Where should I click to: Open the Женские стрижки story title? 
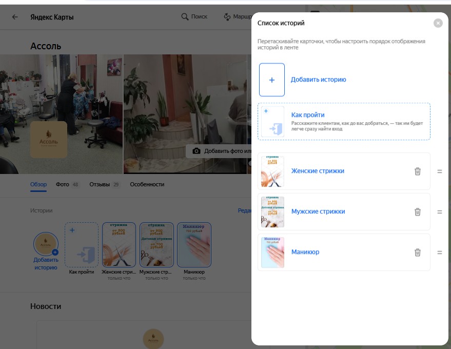point(318,171)
